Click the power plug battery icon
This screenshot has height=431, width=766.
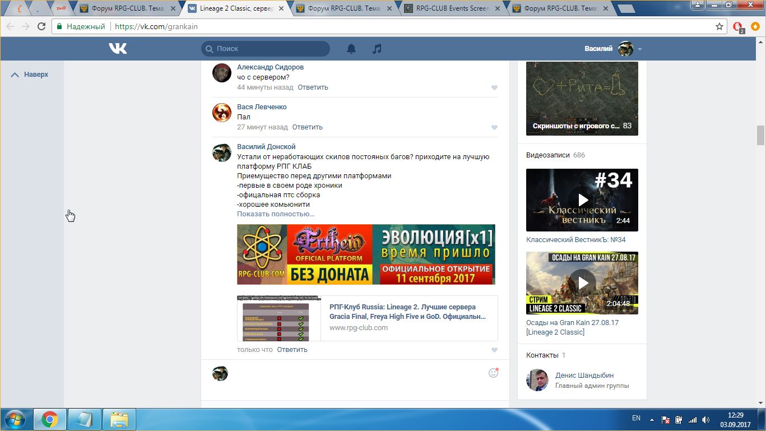coord(679,419)
